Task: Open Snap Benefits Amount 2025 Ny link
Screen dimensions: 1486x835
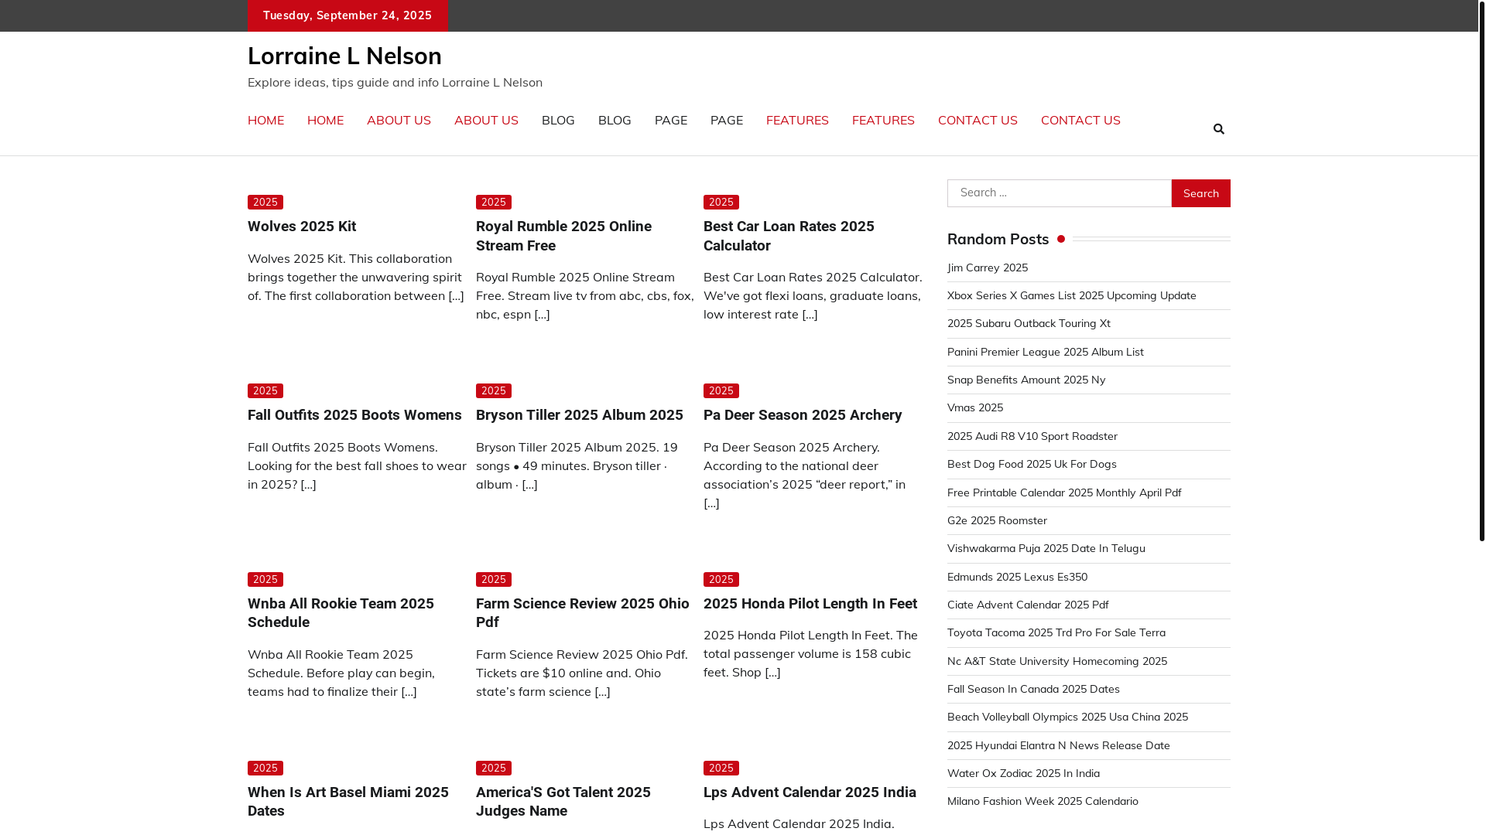Action: point(1026,380)
